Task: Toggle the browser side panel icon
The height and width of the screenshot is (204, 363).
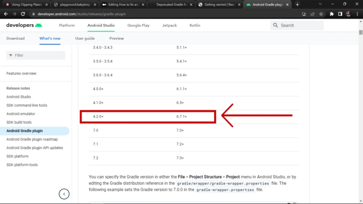Action: pyautogui.click(x=340, y=14)
